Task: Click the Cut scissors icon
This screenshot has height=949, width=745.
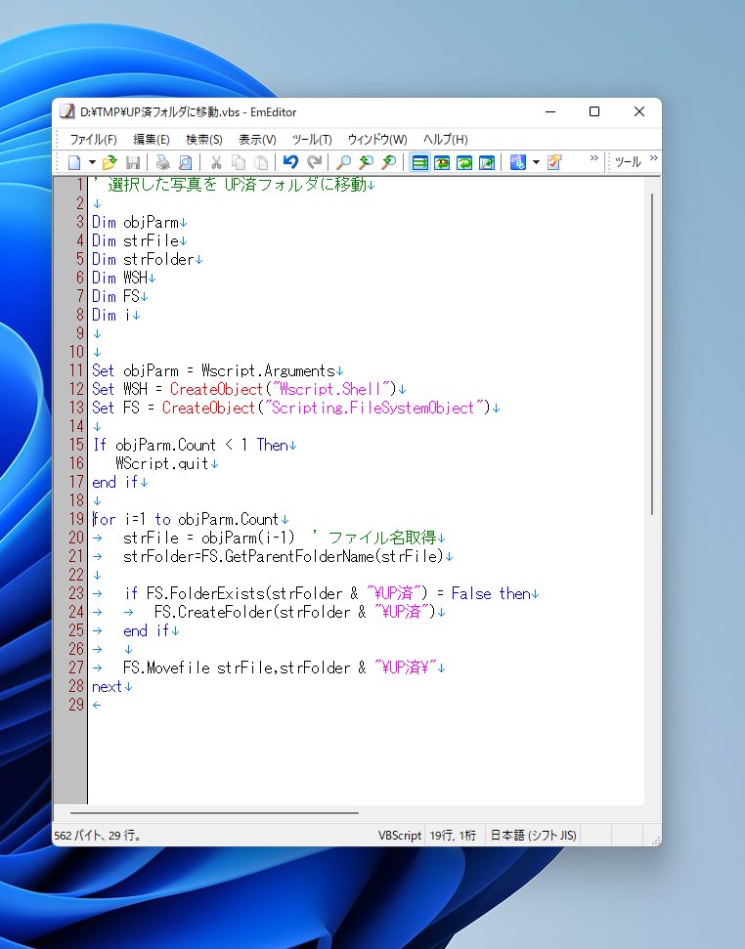Action: [216, 162]
